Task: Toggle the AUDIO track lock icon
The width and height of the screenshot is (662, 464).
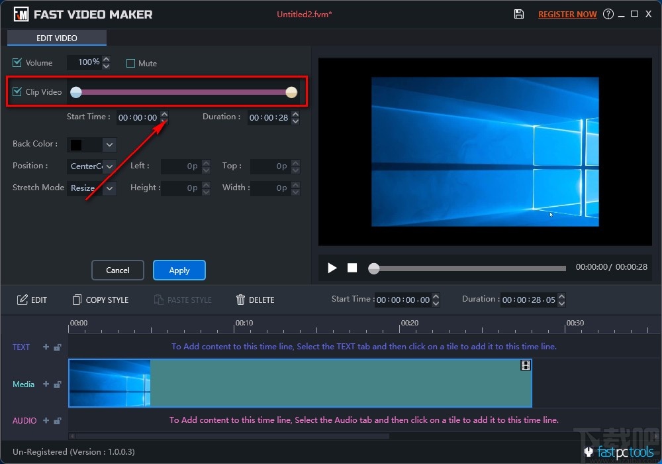Action: pyautogui.click(x=58, y=420)
